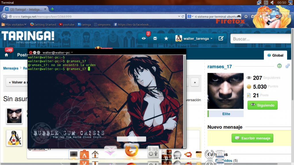Screen dimensions: 294x165
Task: Open a new tab with the green plus
Action: click(x=52, y=9)
